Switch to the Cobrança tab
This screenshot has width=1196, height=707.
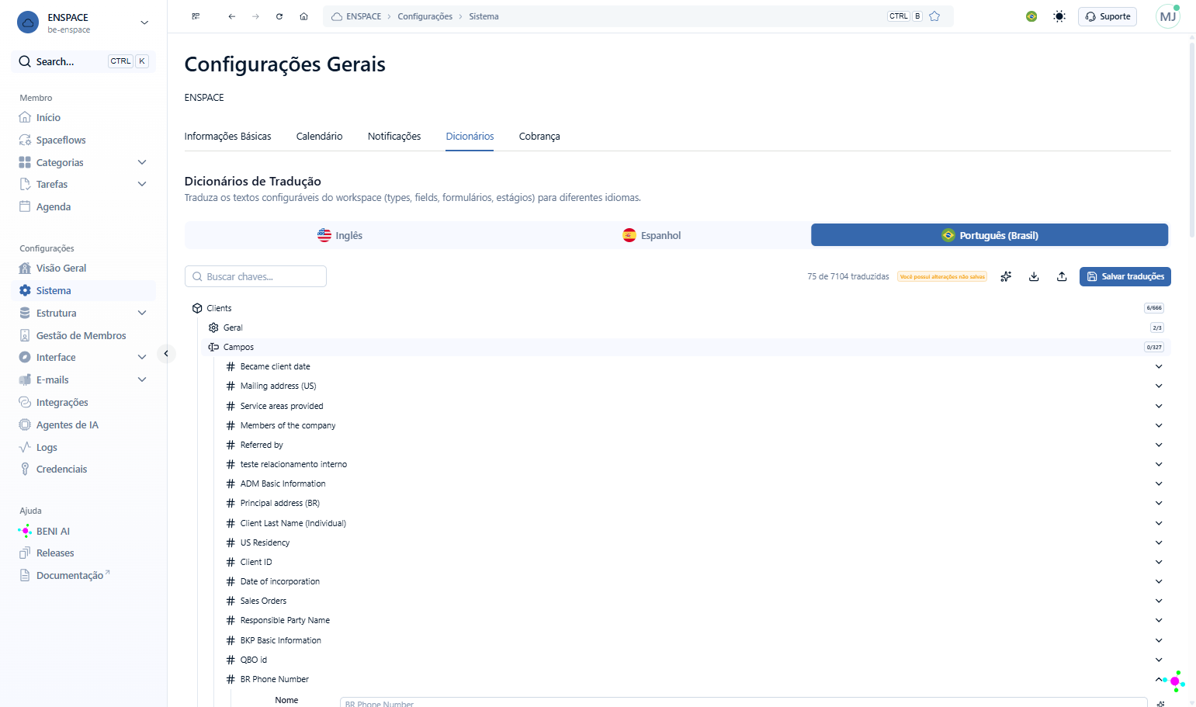pyautogui.click(x=539, y=136)
